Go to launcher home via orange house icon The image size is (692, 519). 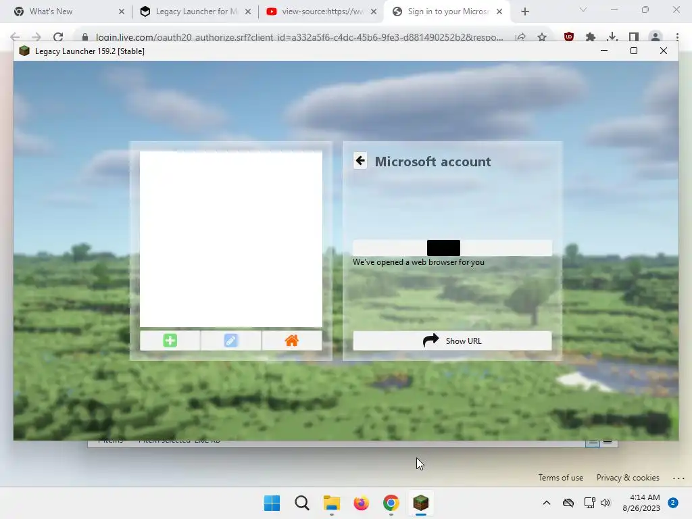click(x=292, y=341)
